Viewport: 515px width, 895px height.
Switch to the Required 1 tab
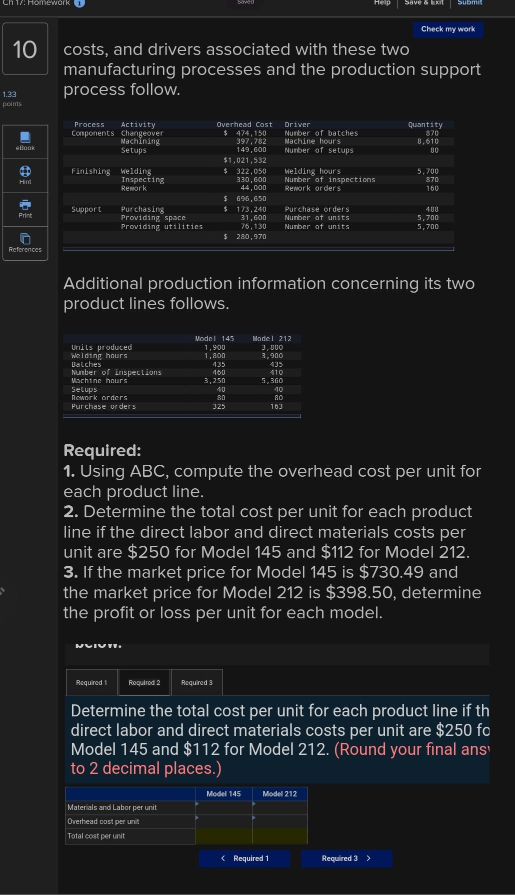point(91,682)
